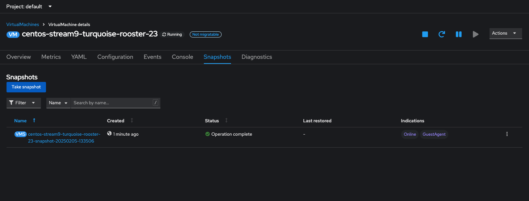
Task: Open the YAML tab
Action: (x=79, y=57)
